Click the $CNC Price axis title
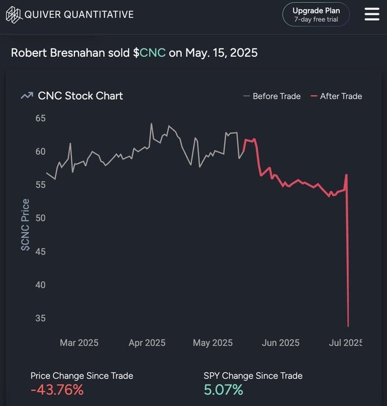This screenshot has height=406, width=387. pos(26,225)
